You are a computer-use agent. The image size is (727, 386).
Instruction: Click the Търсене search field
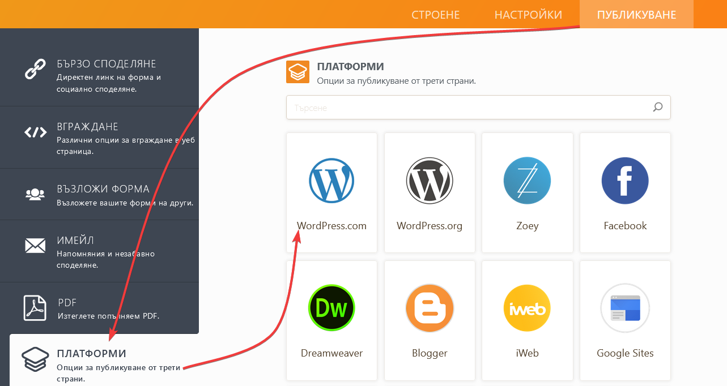pyautogui.click(x=478, y=107)
